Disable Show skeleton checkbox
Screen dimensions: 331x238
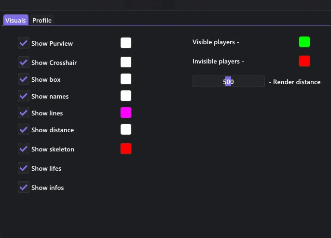pos(24,149)
